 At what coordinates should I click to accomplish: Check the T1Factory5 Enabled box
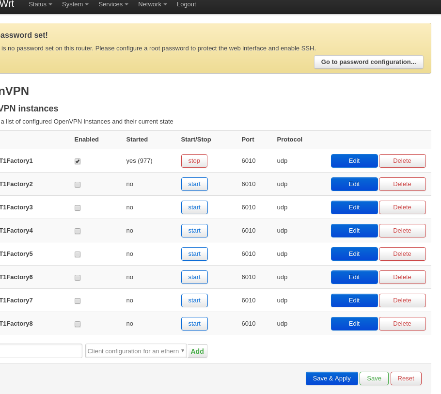point(78,254)
